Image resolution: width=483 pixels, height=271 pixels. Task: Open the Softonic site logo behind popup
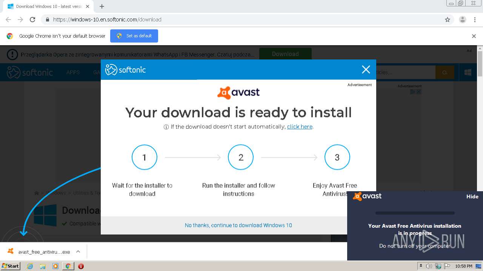click(x=30, y=72)
